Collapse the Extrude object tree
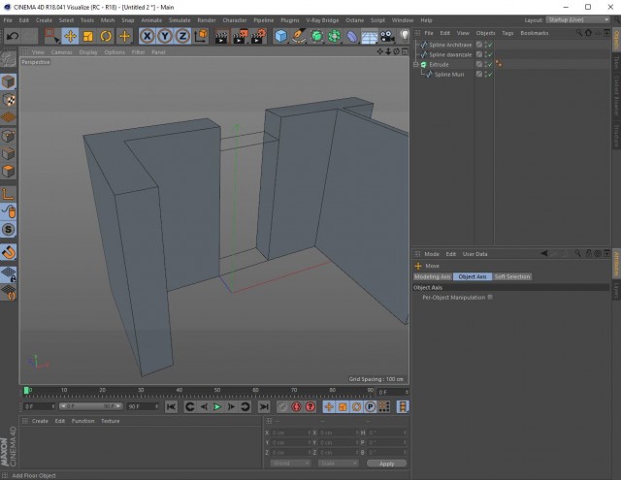Image resolution: width=621 pixels, height=480 pixels. click(416, 65)
